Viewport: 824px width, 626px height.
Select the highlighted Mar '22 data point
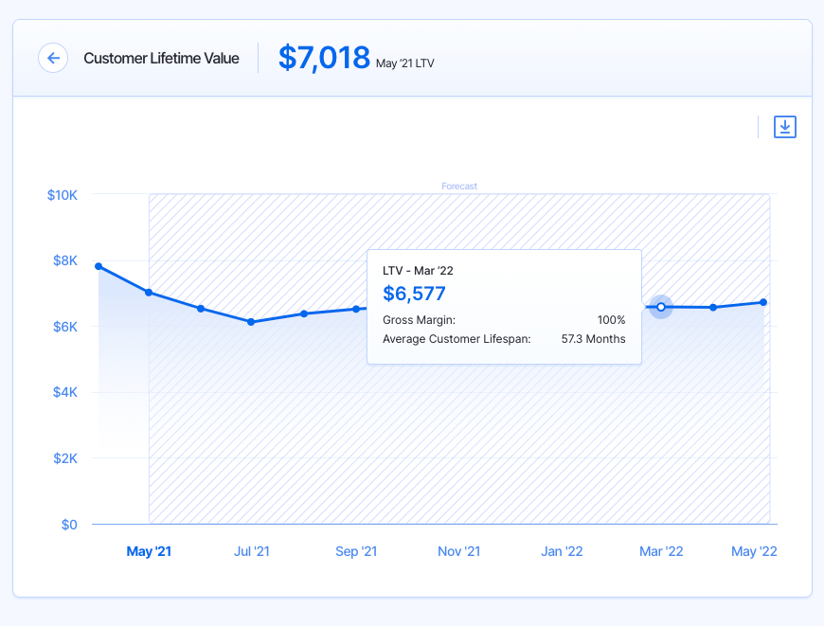[x=661, y=307]
